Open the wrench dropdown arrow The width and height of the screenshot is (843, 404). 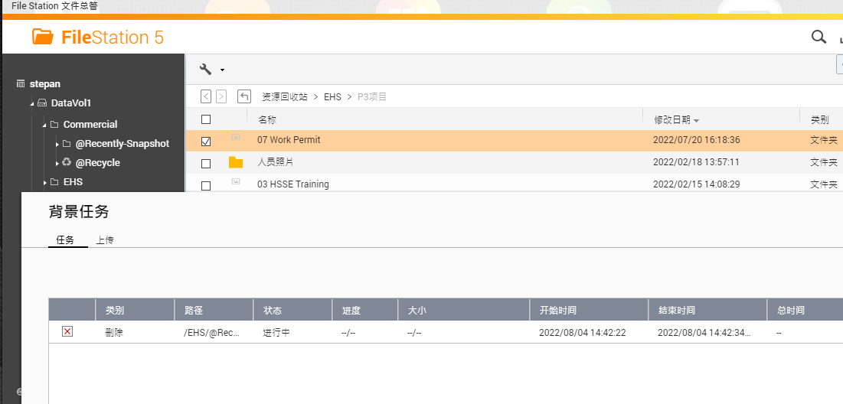point(222,70)
